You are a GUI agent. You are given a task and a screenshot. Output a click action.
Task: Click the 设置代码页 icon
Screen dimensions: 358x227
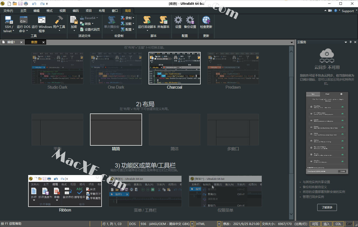coord(82,29)
